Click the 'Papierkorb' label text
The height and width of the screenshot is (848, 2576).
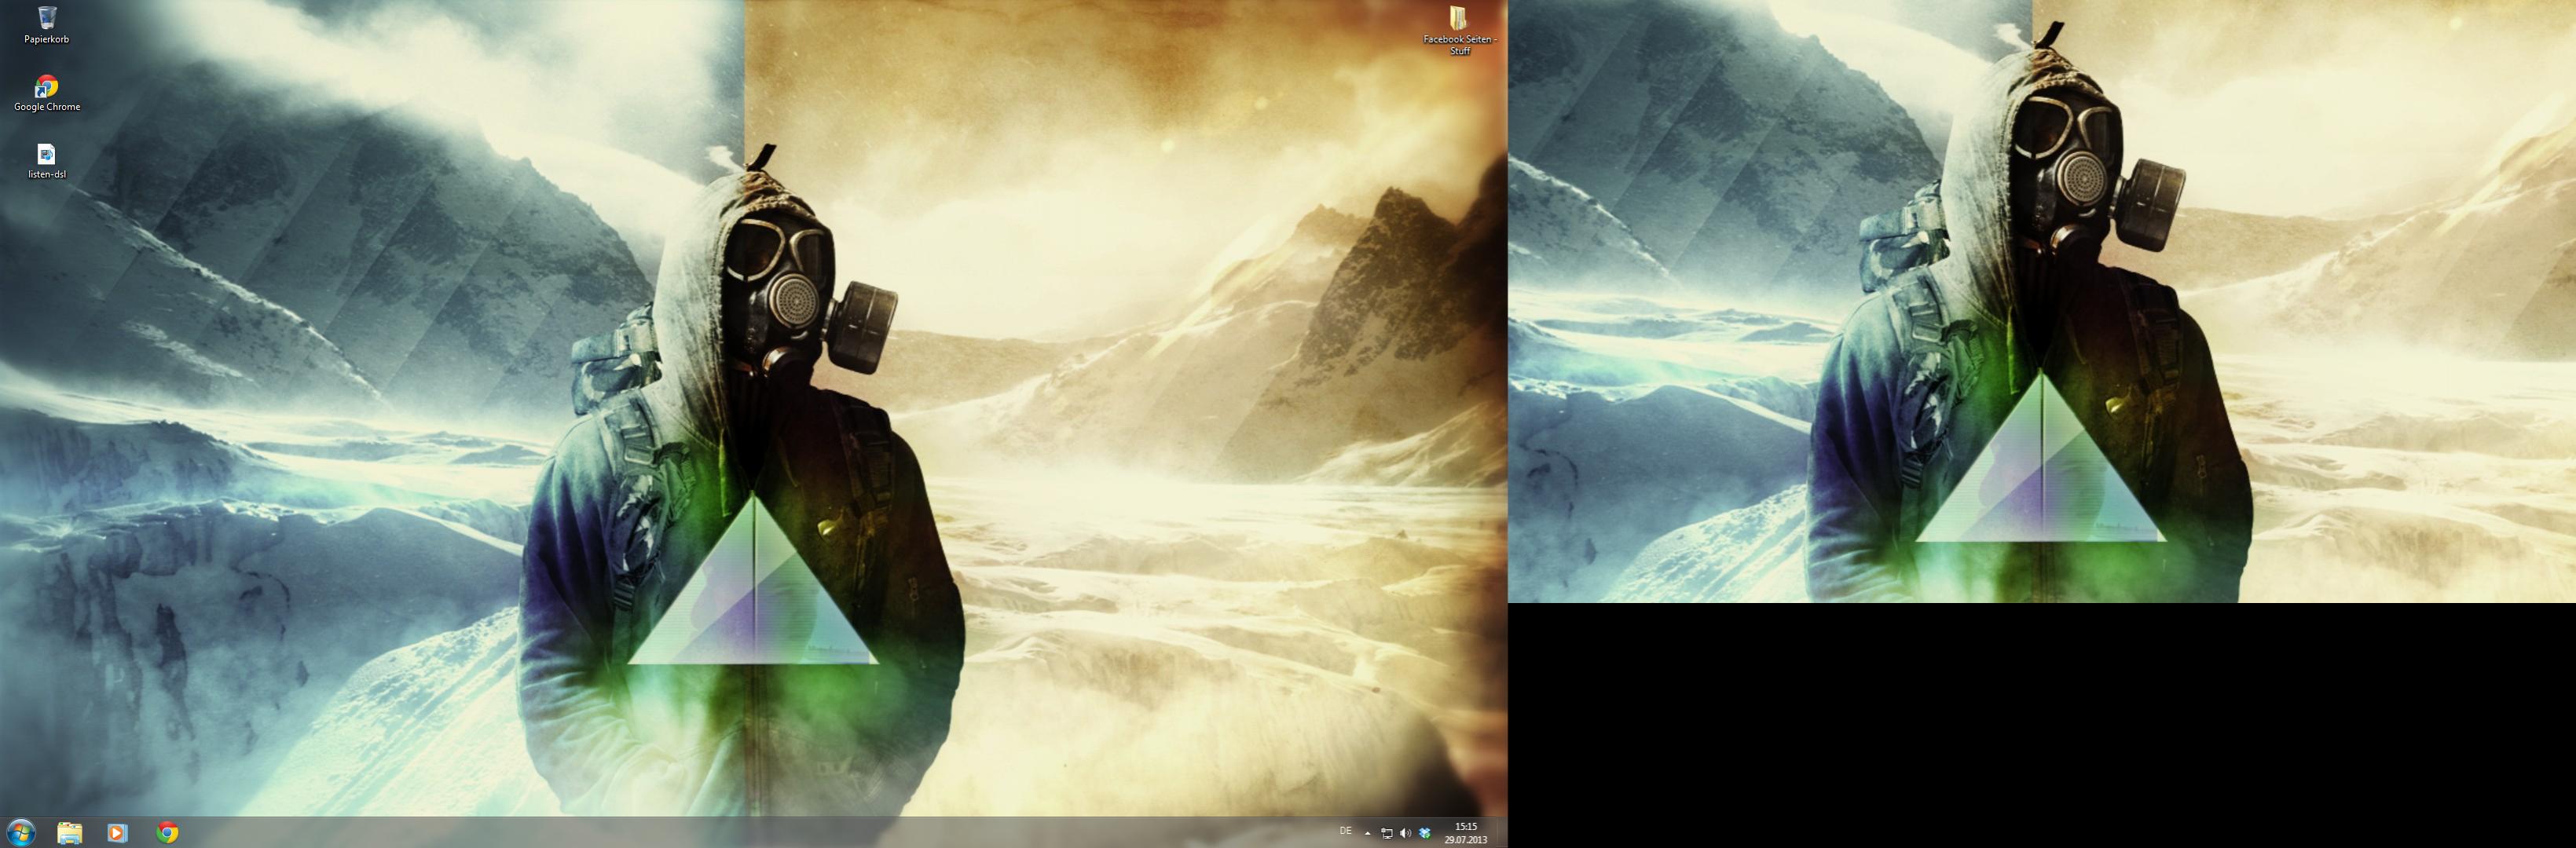tap(46, 40)
